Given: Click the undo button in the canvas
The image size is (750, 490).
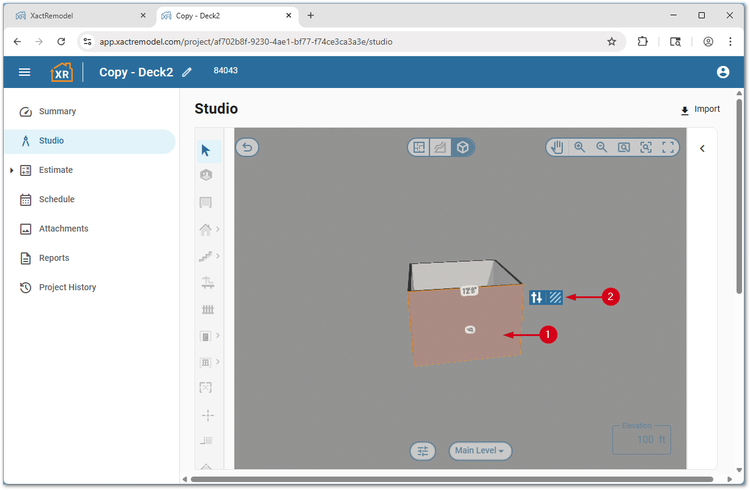Looking at the screenshot, I should point(247,147).
